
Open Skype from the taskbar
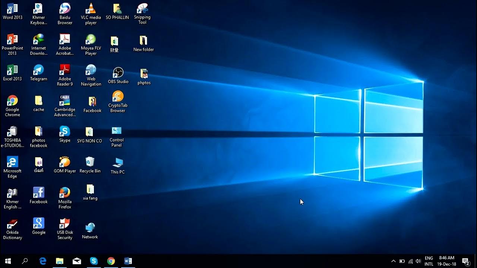coord(94,261)
